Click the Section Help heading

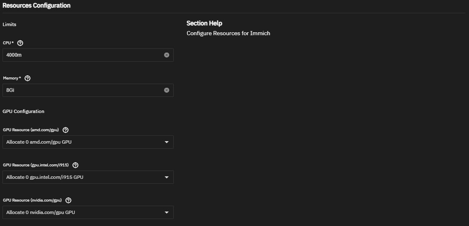(x=204, y=23)
